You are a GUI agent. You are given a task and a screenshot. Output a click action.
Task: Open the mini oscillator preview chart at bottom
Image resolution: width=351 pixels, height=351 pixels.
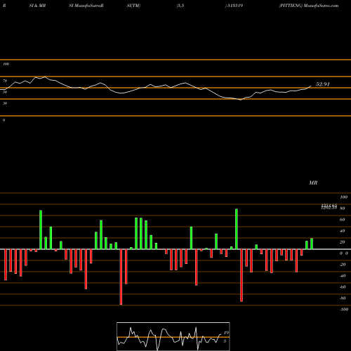tap(173, 336)
